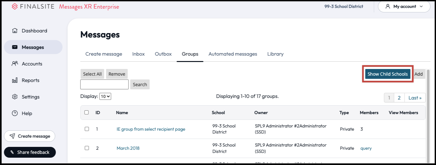Click the Accounts people icon
This screenshot has height=165, width=436.
[15, 64]
